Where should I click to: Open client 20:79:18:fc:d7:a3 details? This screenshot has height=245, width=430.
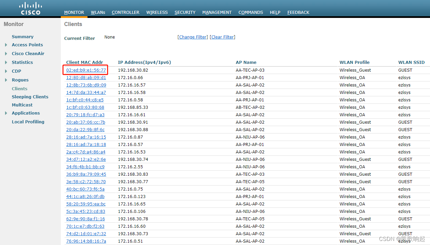[x=85, y=115]
